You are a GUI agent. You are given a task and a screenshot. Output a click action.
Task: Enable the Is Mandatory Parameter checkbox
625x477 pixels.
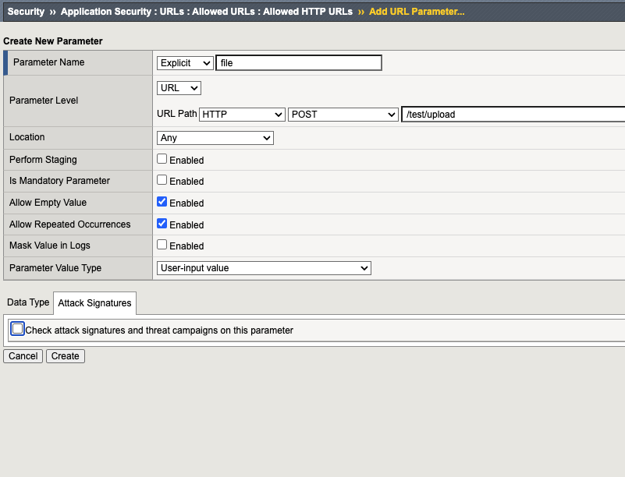[162, 180]
